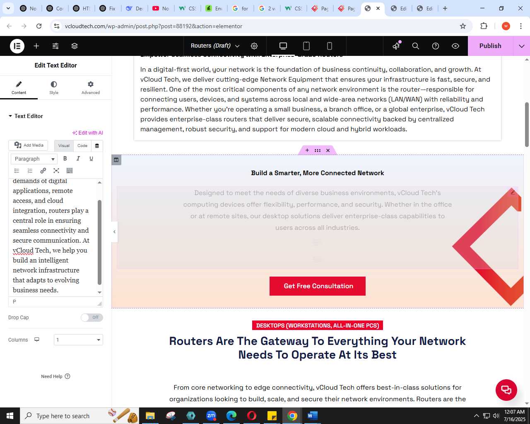Image resolution: width=530 pixels, height=424 pixels.
Task: Toggle distraction-free fullscreen editor mode
Action: click(x=56, y=171)
